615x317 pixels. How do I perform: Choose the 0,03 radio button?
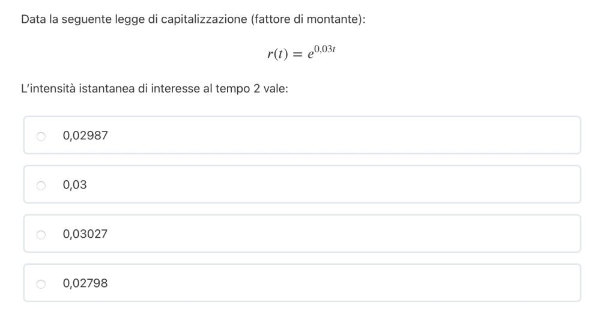click(x=41, y=186)
